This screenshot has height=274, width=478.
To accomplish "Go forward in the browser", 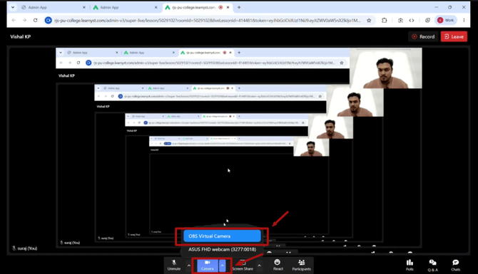I will 24,20.
